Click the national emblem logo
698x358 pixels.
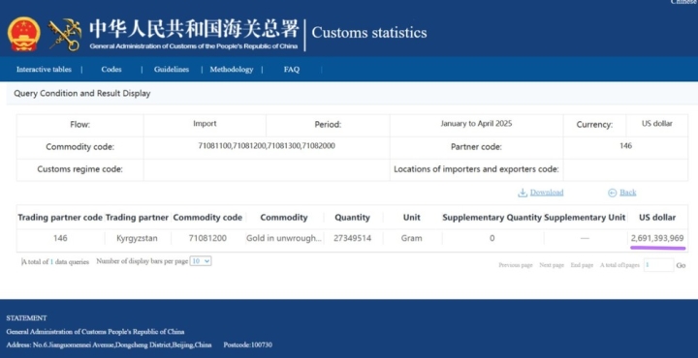coord(23,34)
